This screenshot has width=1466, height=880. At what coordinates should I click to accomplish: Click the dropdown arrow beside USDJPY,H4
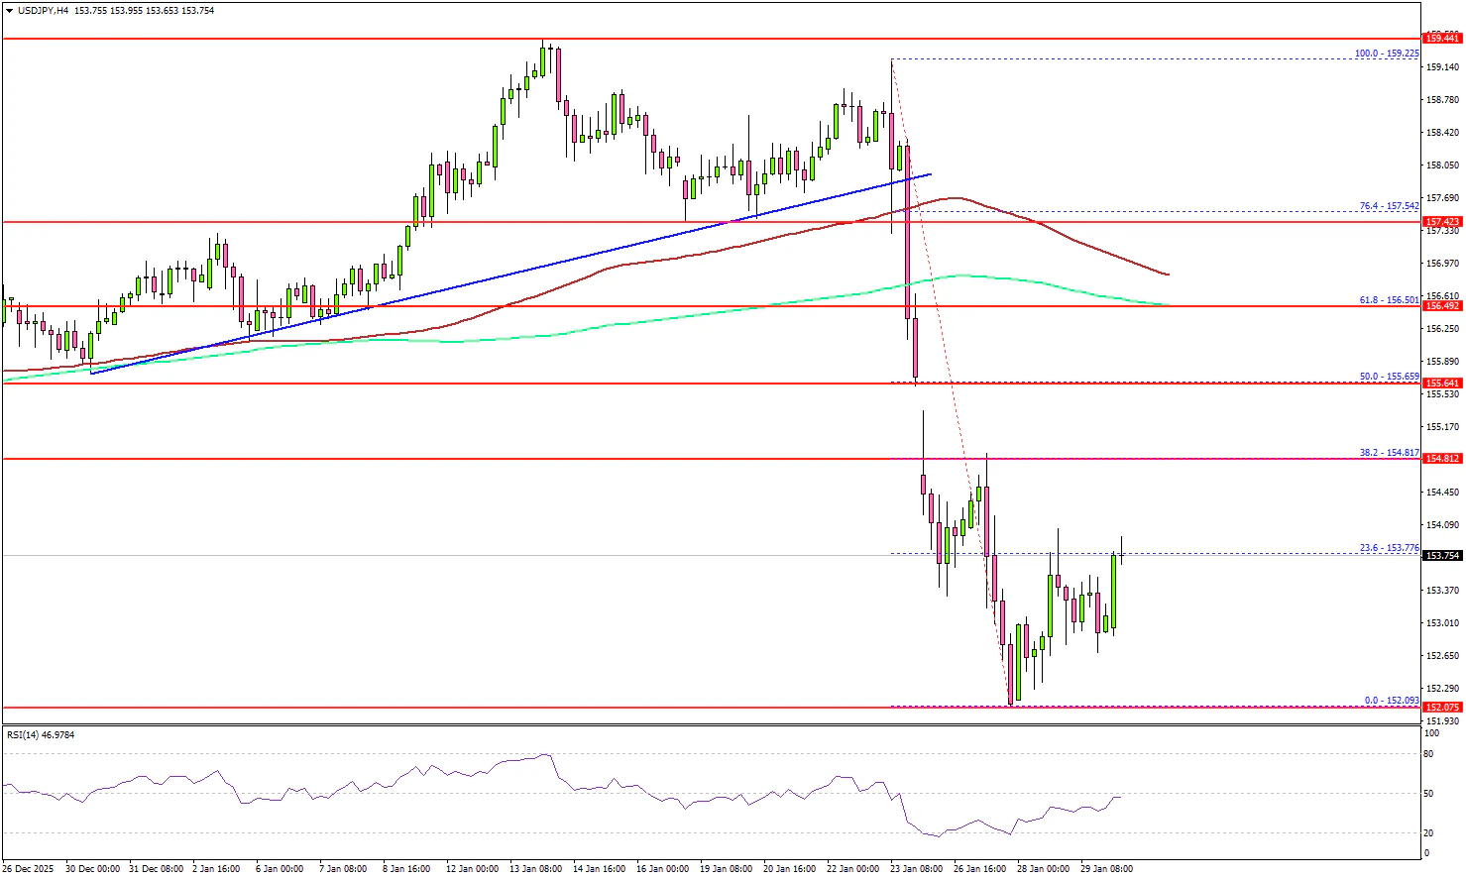[9, 11]
